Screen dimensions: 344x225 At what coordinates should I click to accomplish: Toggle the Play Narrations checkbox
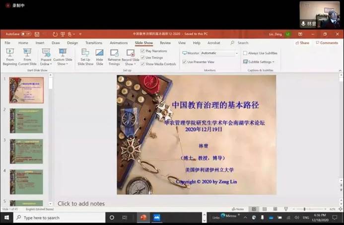click(x=143, y=51)
